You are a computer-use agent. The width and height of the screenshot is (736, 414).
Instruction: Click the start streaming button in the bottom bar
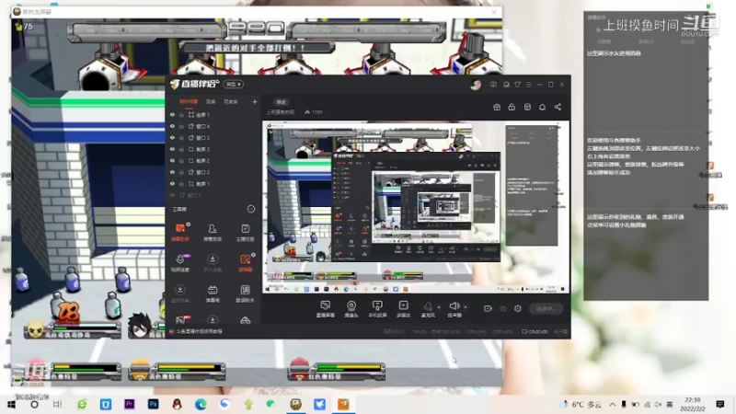[x=546, y=308]
